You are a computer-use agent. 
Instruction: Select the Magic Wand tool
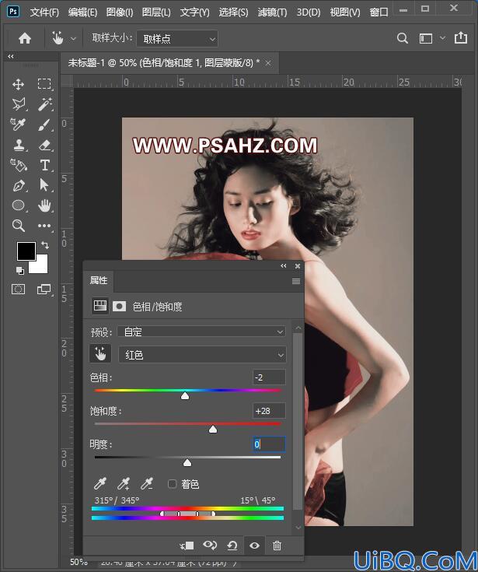click(x=44, y=104)
